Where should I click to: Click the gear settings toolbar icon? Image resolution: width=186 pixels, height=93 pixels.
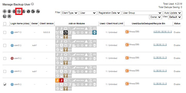tap(14, 12)
